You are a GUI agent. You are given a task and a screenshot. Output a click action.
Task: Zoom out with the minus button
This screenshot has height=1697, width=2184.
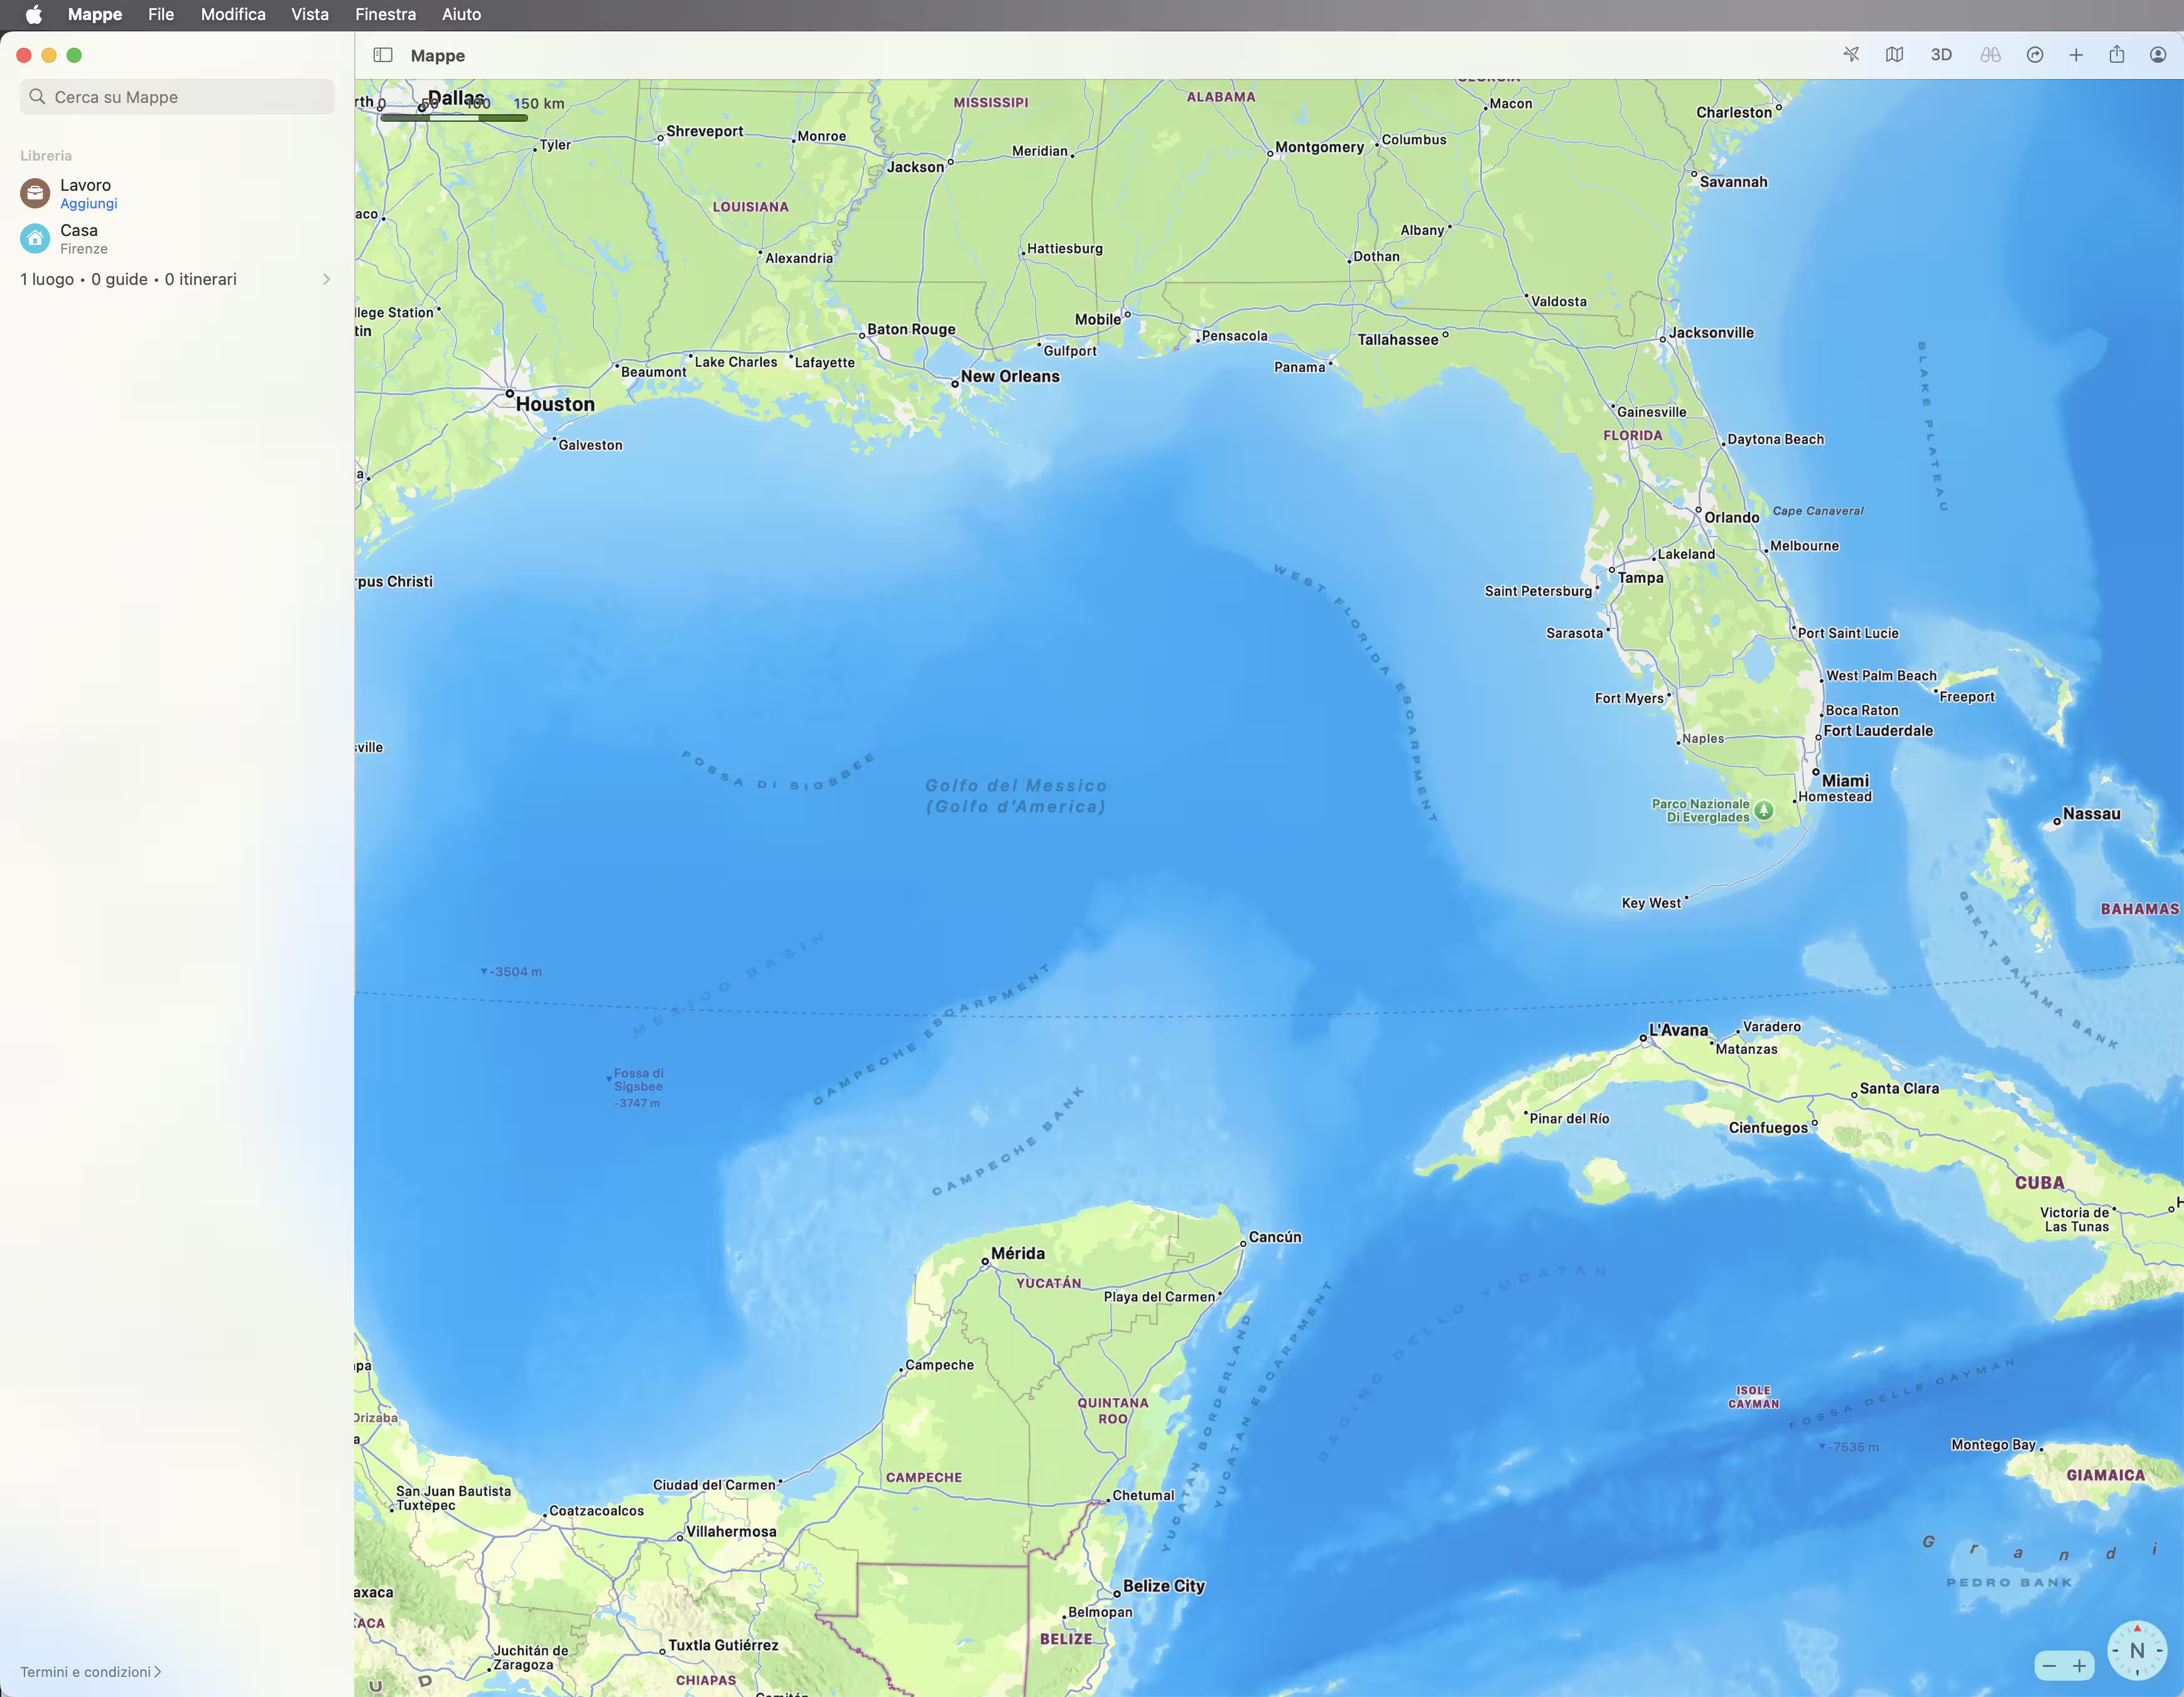(2049, 1666)
